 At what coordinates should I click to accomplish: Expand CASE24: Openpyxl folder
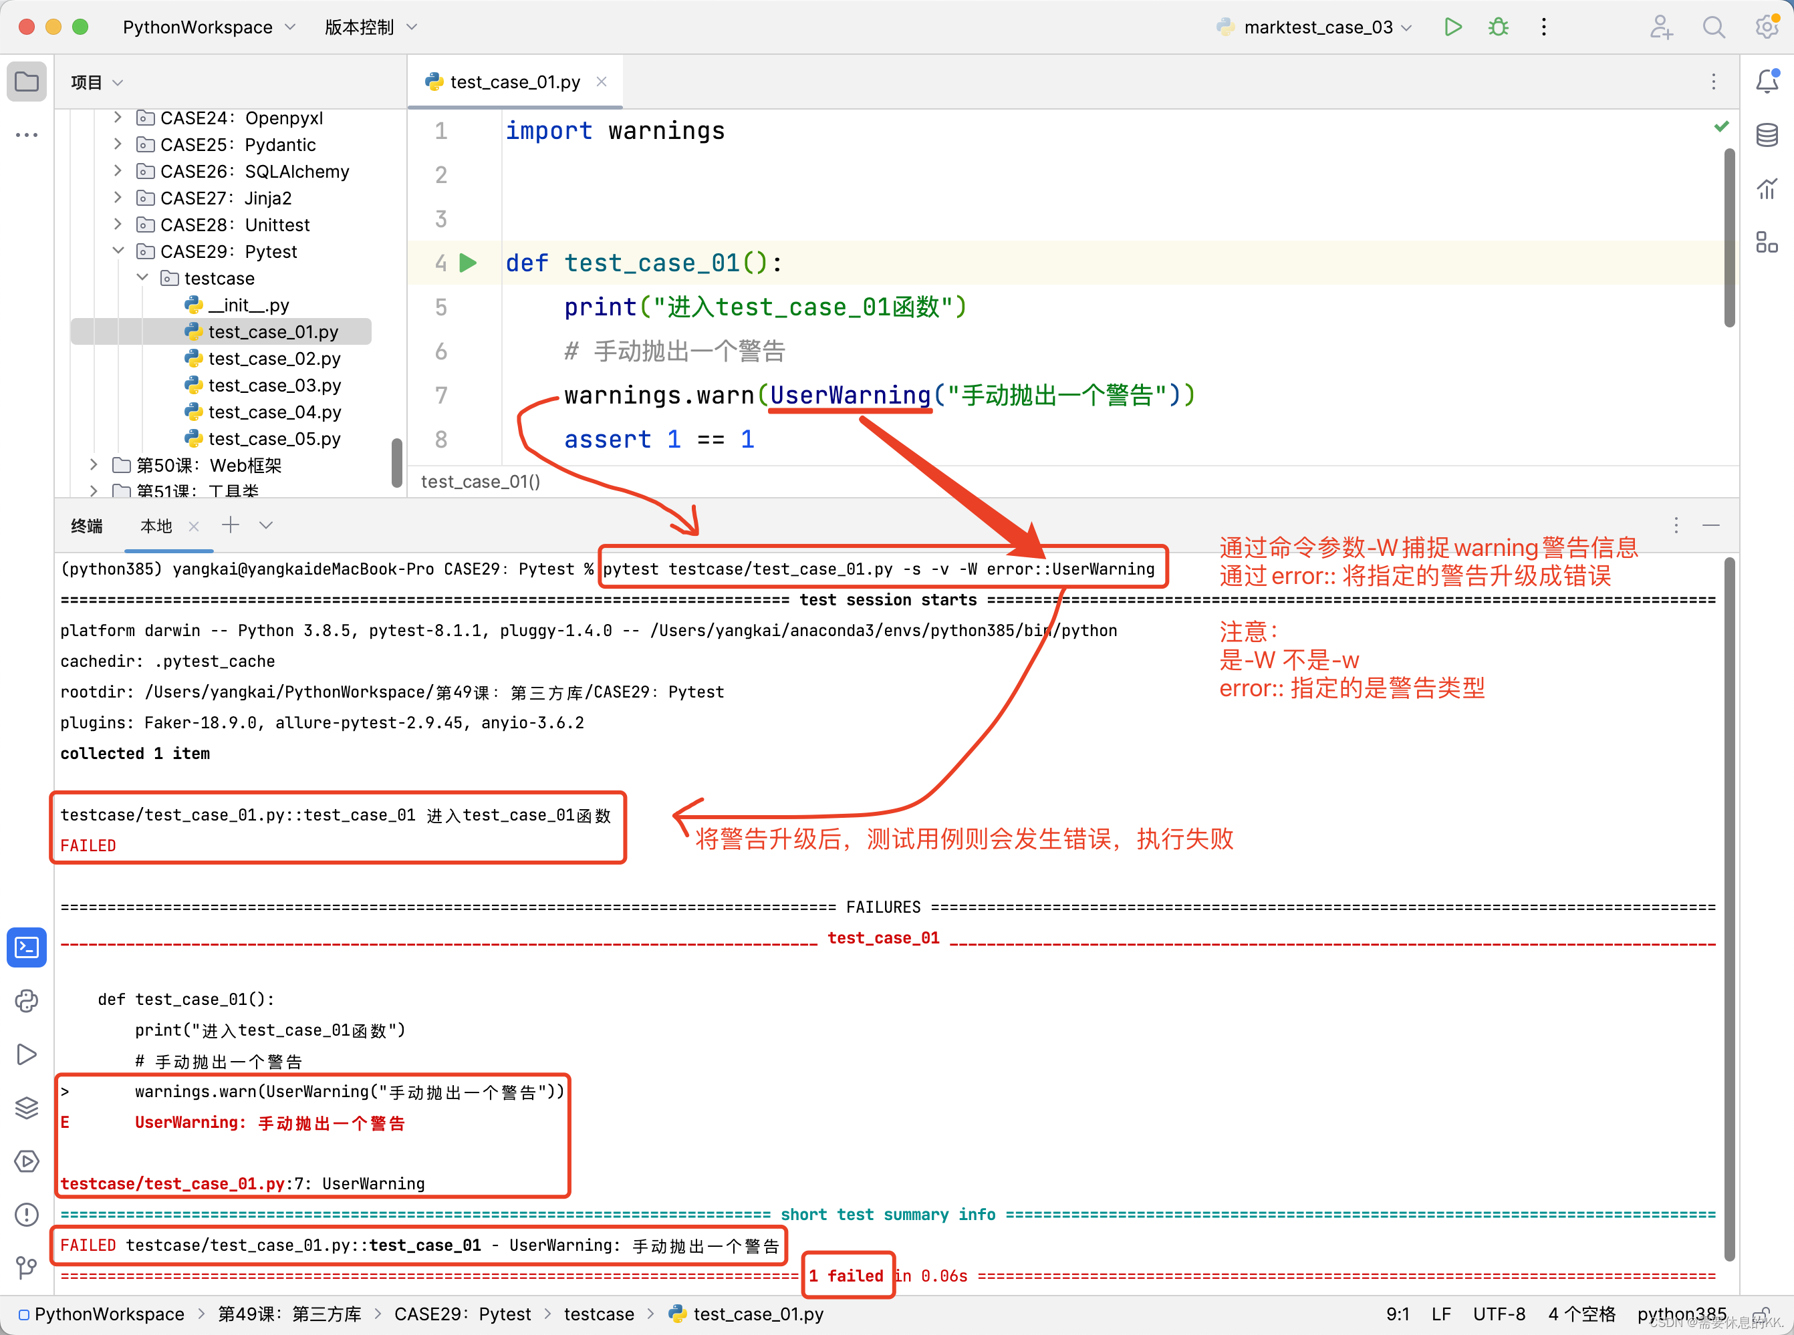[x=118, y=117]
